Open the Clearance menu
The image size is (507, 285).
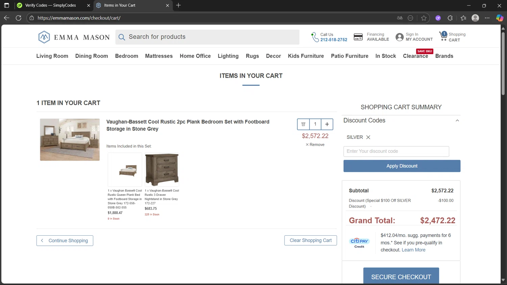click(x=415, y=56)
